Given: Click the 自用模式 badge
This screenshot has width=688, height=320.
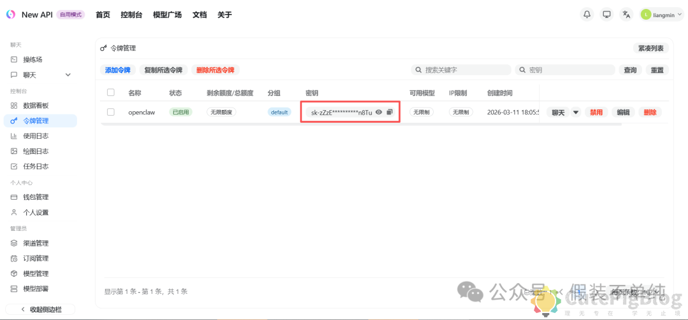Looking at the screenshot, I should (x=70, y=15).
